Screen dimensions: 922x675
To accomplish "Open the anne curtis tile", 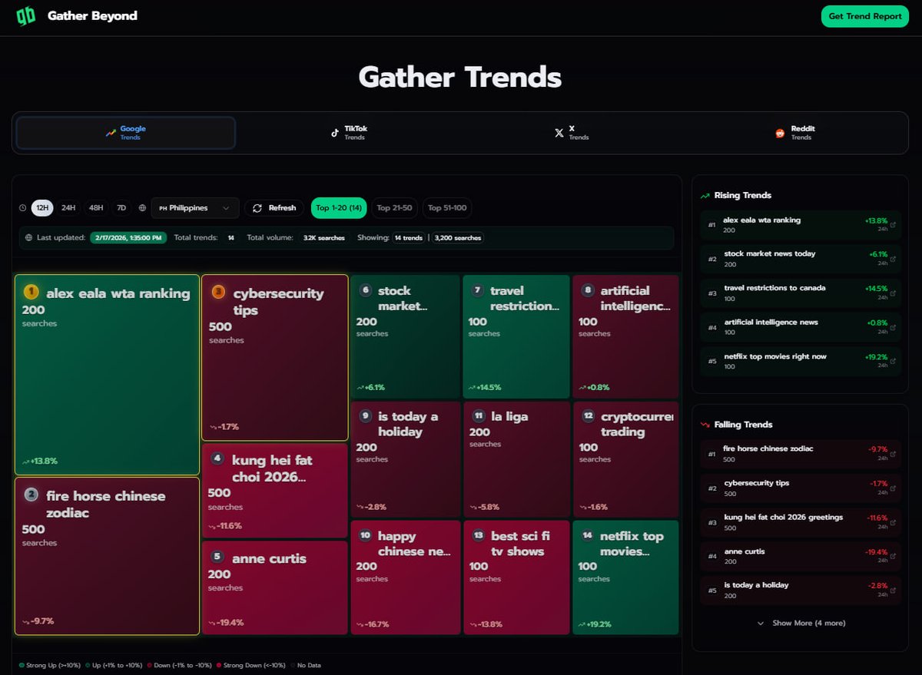I will tap(275, 587).
